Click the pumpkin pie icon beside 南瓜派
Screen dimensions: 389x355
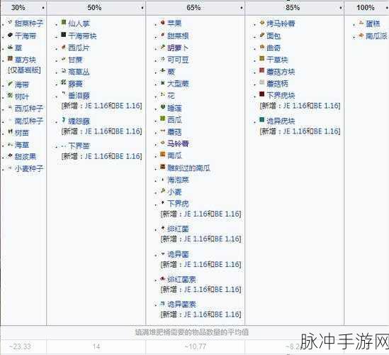tap(361, 35)
